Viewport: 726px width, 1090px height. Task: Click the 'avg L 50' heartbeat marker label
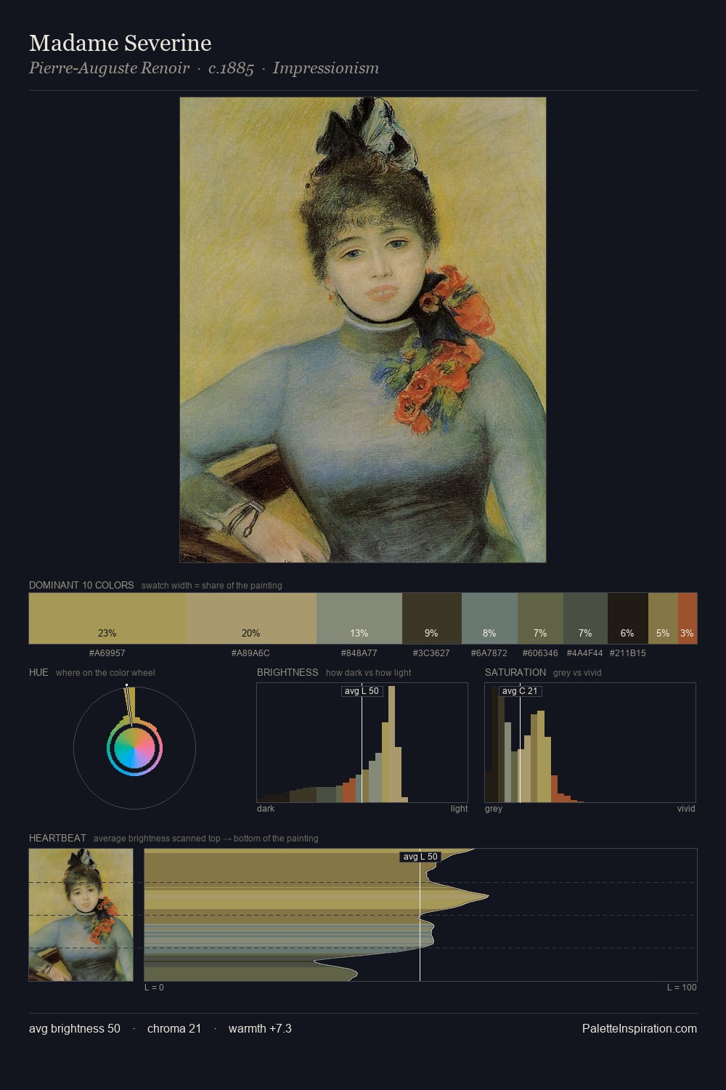click(420, 857)
